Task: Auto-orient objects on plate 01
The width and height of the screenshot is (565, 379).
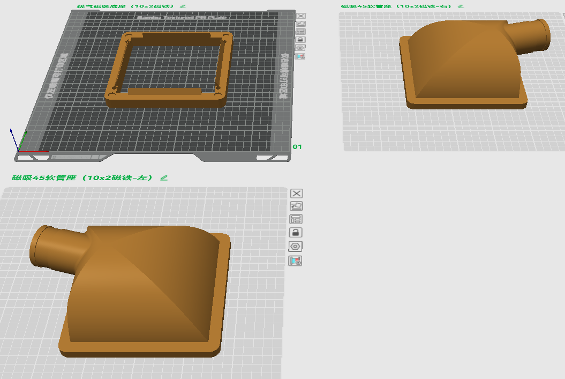Action: (x=301, y=24)
